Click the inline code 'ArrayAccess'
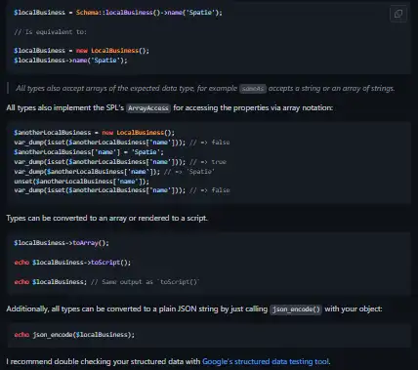This screenshot has width=418, height=370. [148, 108]
